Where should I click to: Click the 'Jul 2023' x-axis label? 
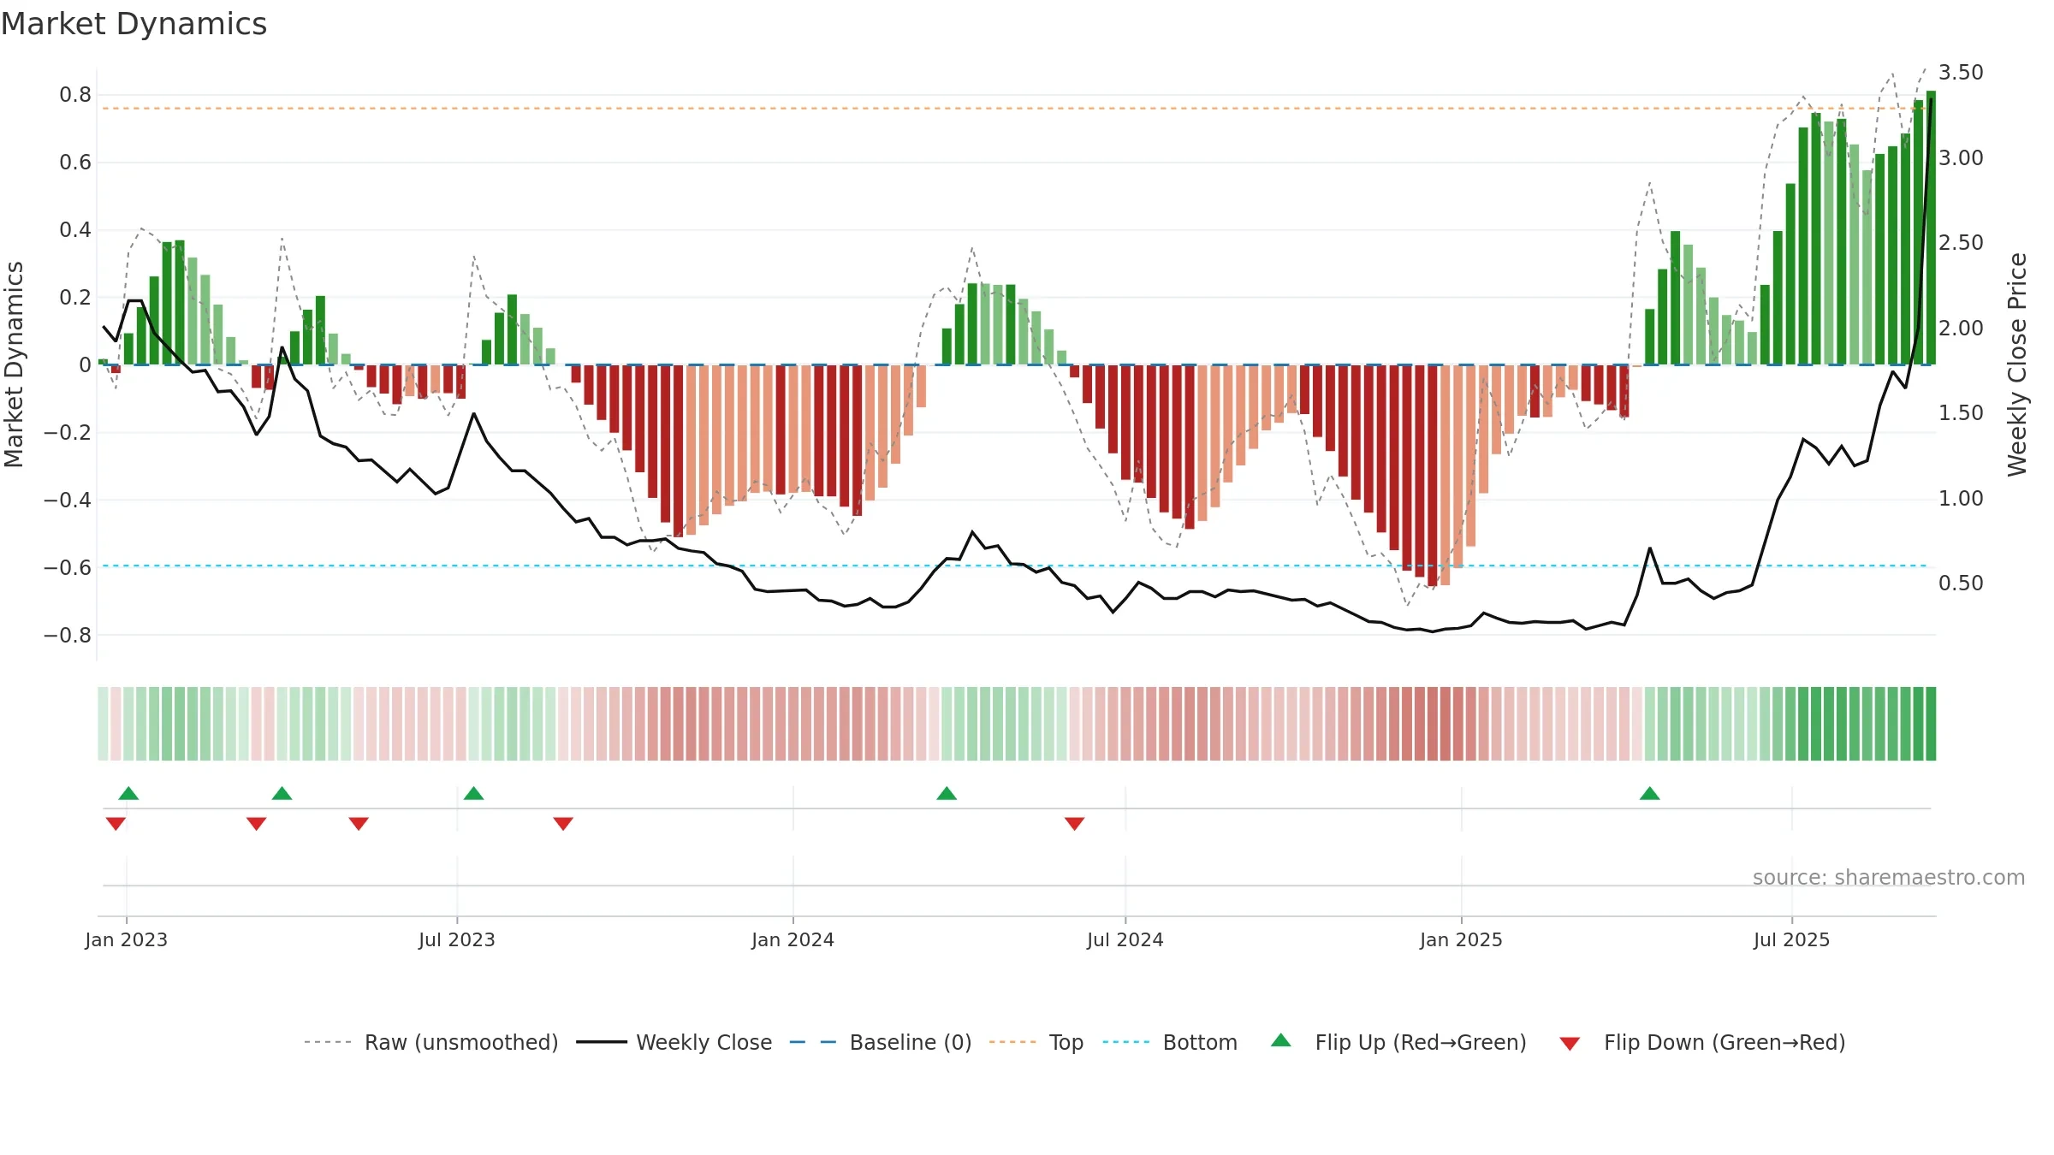pyautogui.click(x=457, y=939)
